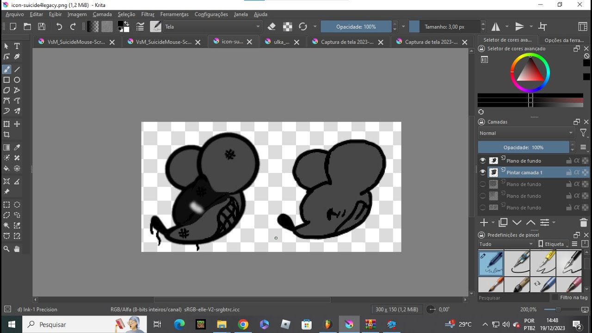Image resolution: width=592 pixels, height=333 pixels.
Task: Delete layer using the trash icon
Action: [583, 222]
